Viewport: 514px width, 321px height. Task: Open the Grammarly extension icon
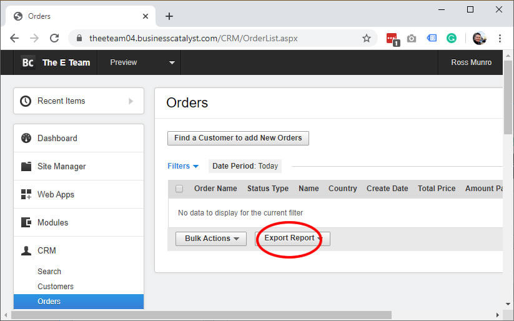[x=451, y=38]
